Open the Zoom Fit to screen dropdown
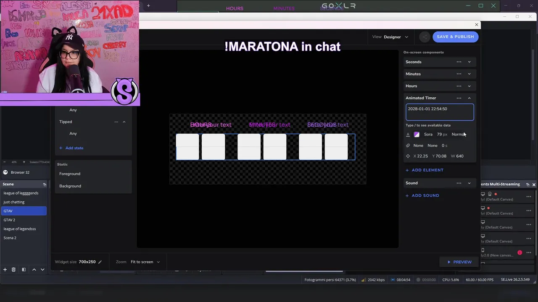This screenshot has height=302, width=538. 145,262
